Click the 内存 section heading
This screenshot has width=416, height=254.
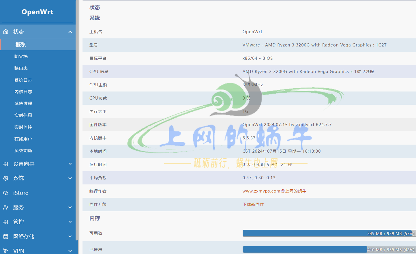click(95, 218)
